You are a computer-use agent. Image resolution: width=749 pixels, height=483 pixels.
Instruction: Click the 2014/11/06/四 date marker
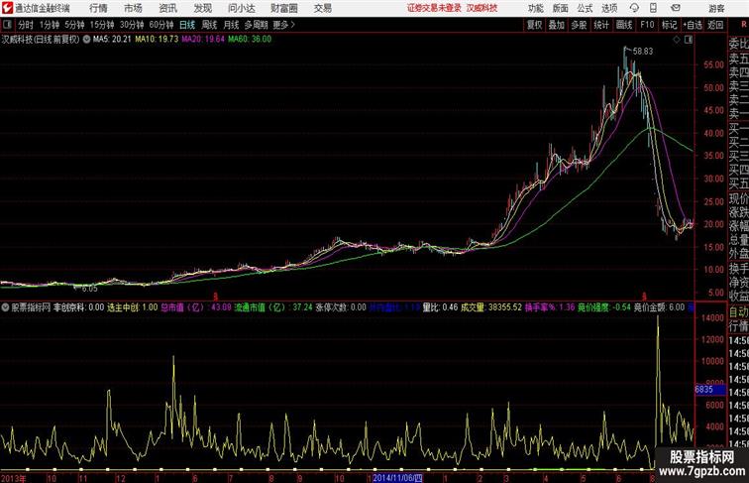(x=397, y=478)
